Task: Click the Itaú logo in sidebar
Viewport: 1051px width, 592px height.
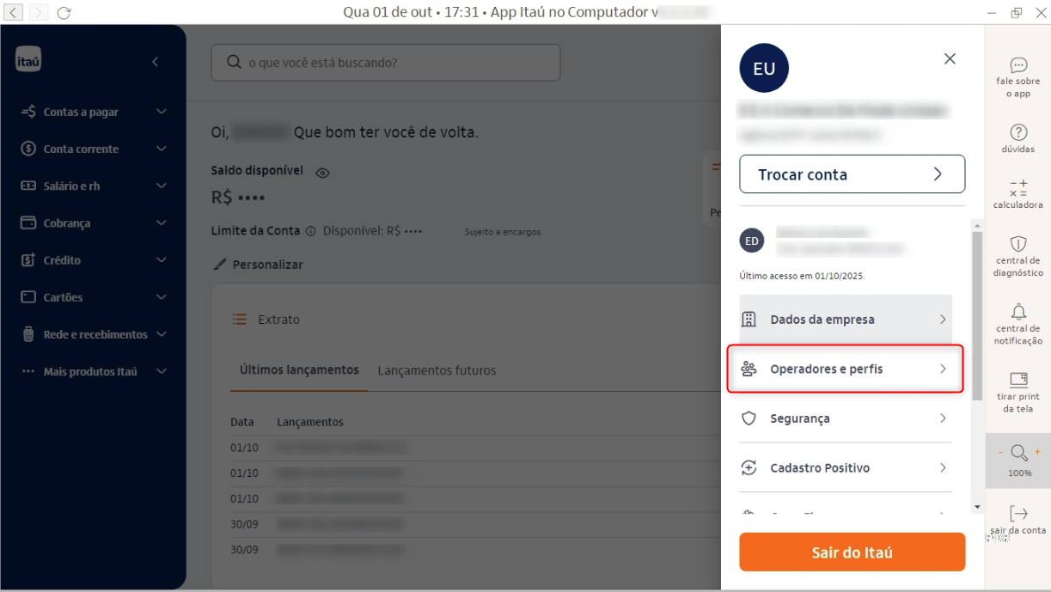Action: [x=28, y=61]
